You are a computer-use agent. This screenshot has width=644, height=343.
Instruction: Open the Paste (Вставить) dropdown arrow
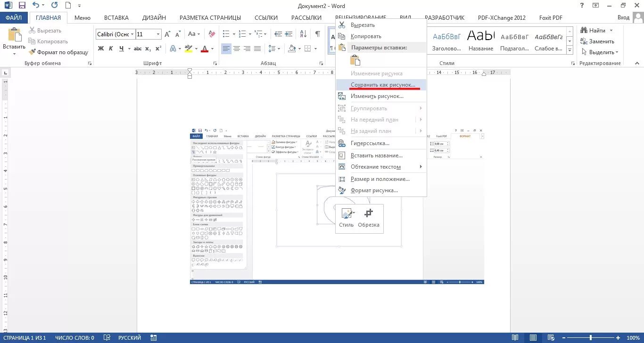[14, 53]
